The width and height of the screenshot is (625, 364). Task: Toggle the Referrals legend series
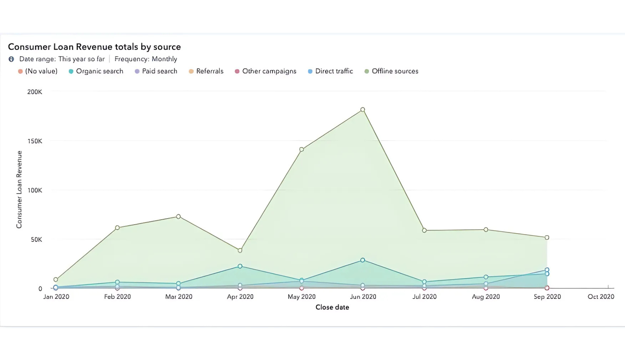pyautogui.click(x=206, y=71)
